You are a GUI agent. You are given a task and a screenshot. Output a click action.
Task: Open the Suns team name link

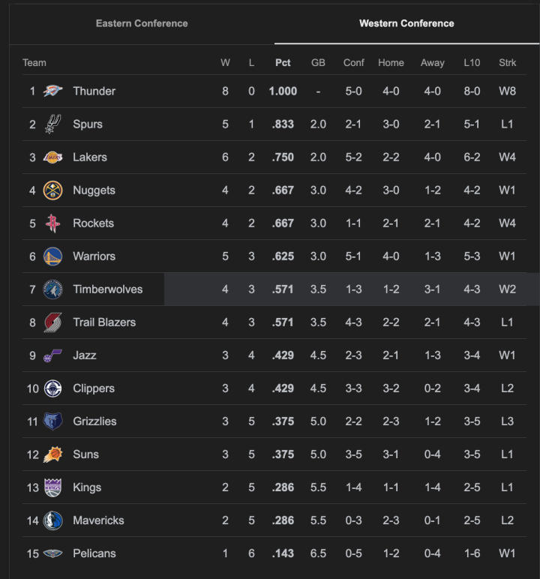pos(85,454)
